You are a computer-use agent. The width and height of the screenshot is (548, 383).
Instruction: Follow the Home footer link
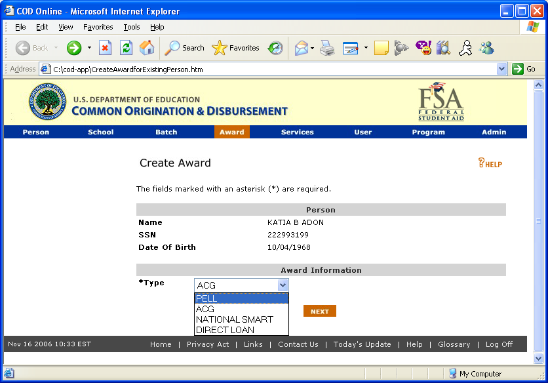pyautogui.click(x=161, y=344)
